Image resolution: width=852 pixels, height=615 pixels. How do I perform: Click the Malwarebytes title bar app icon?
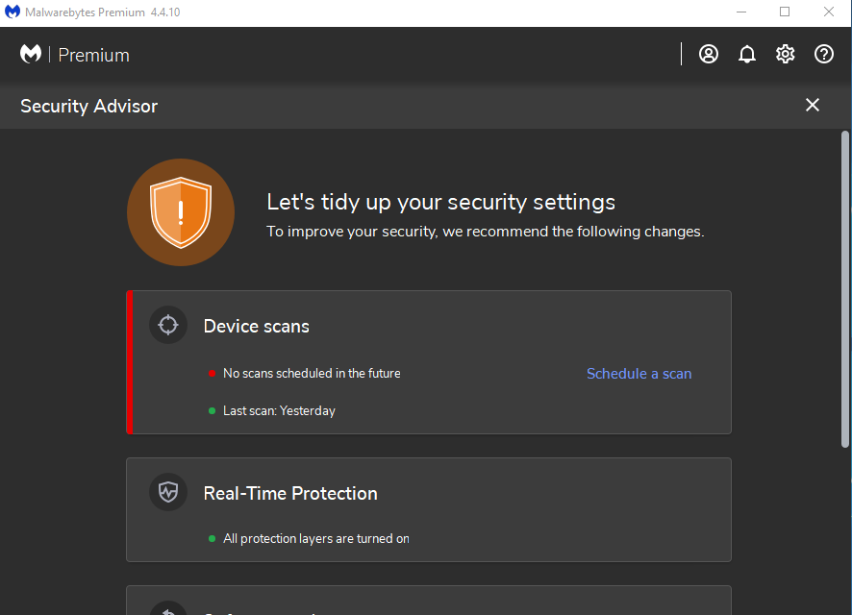12,12
